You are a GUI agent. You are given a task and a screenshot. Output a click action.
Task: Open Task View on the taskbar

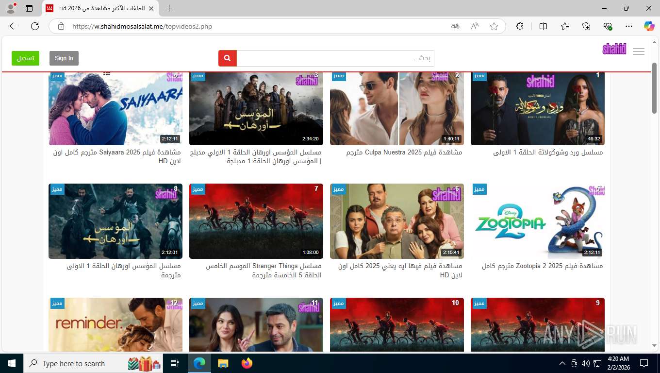pyautogui.click(x=175, y=363)
